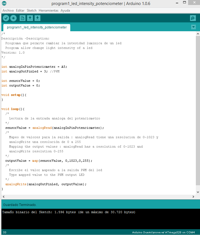Click the 'Tamaño binario del Sketch' console line
Screen dimensions: 200x235
click(x=69, y=212)
